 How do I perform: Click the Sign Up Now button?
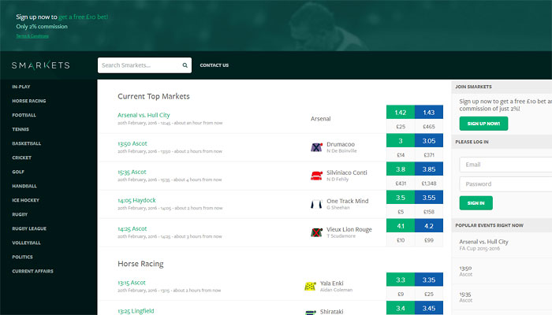tap(483, 124)
